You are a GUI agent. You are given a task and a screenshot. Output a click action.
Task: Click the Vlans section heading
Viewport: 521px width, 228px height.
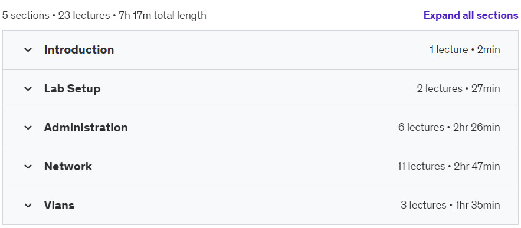click(x=59, y=205)
